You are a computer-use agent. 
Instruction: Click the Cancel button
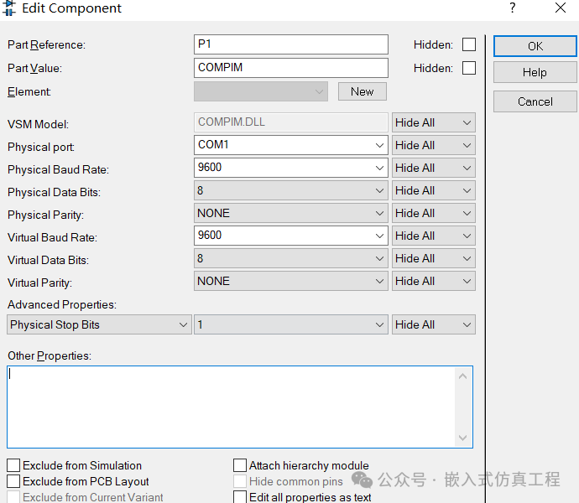[x=535, y=101]
